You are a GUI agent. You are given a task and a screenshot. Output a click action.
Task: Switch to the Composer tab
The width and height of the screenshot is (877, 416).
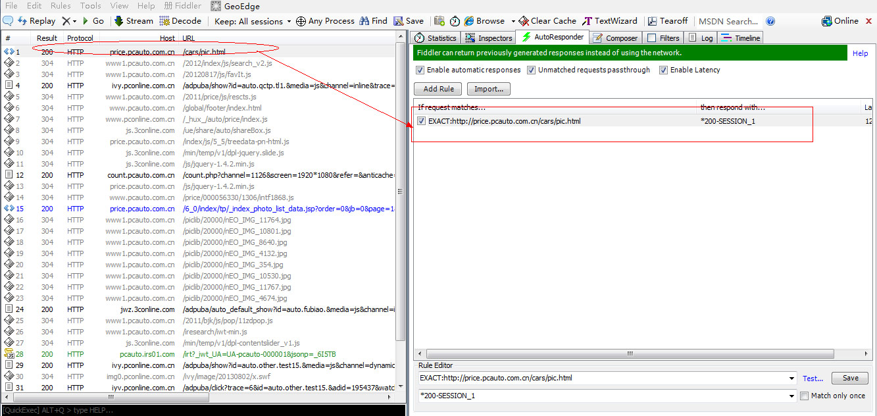pos(615,38)
